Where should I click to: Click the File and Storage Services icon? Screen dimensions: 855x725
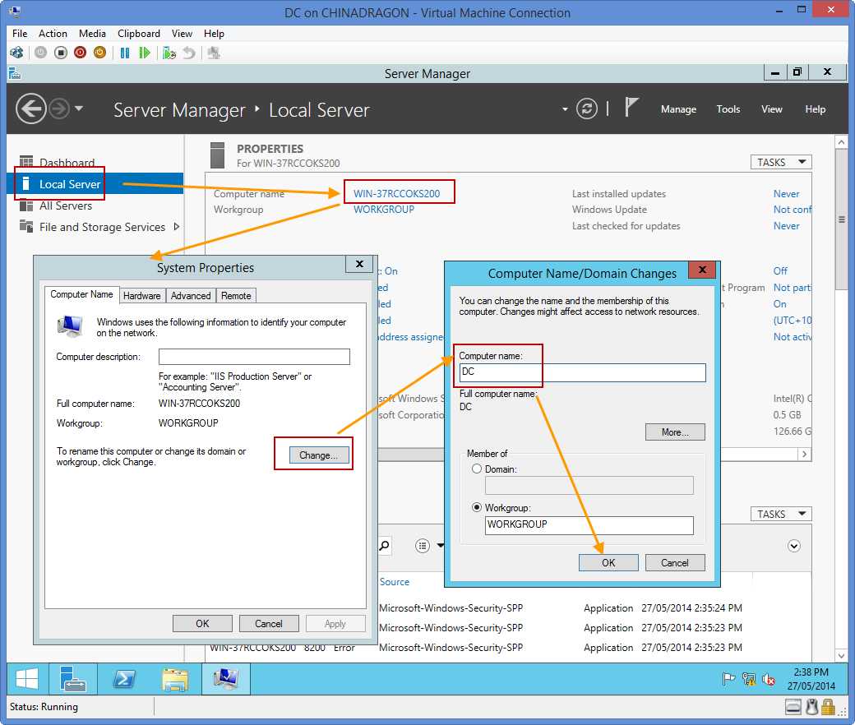[25, 226]
